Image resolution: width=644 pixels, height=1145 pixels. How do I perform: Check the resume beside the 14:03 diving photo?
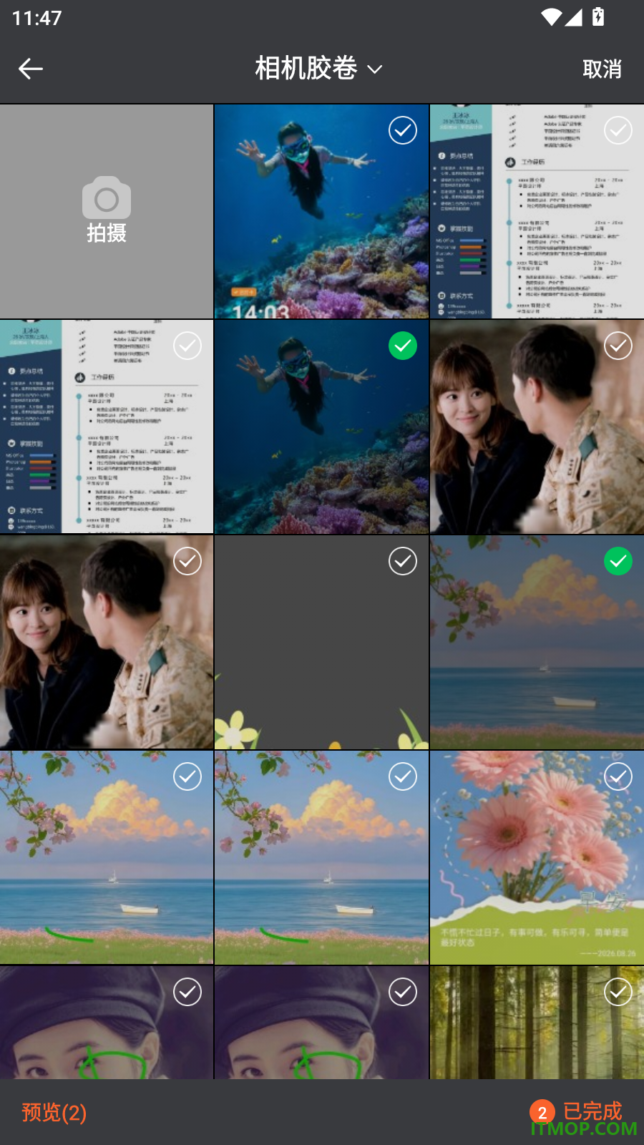tap(618, 130)
